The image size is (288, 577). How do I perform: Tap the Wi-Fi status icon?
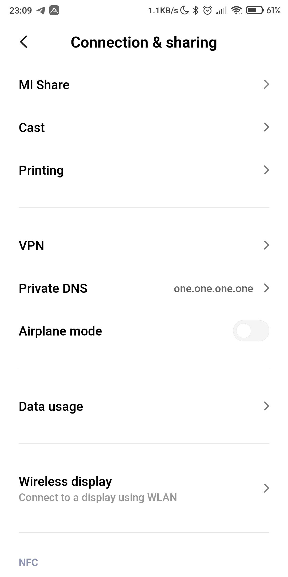(236, 10)
